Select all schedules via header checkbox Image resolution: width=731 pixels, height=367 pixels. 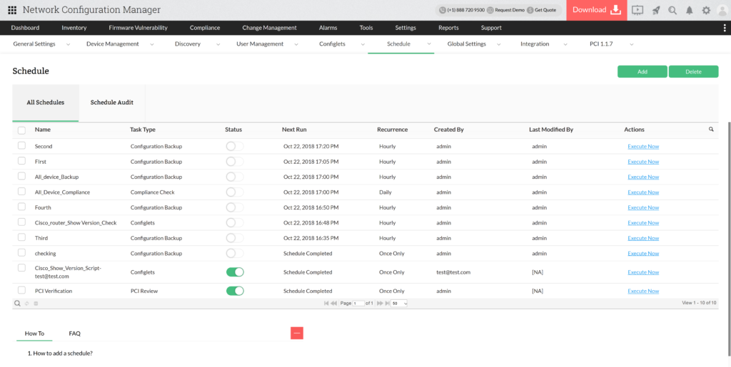click(21, 130)
